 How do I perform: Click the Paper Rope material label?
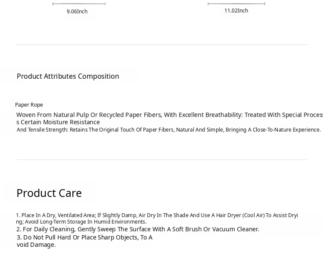click(x=29, y=105)
